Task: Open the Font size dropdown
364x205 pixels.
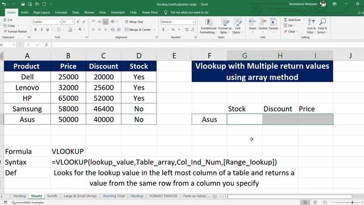Action: (x=73, y=22)
